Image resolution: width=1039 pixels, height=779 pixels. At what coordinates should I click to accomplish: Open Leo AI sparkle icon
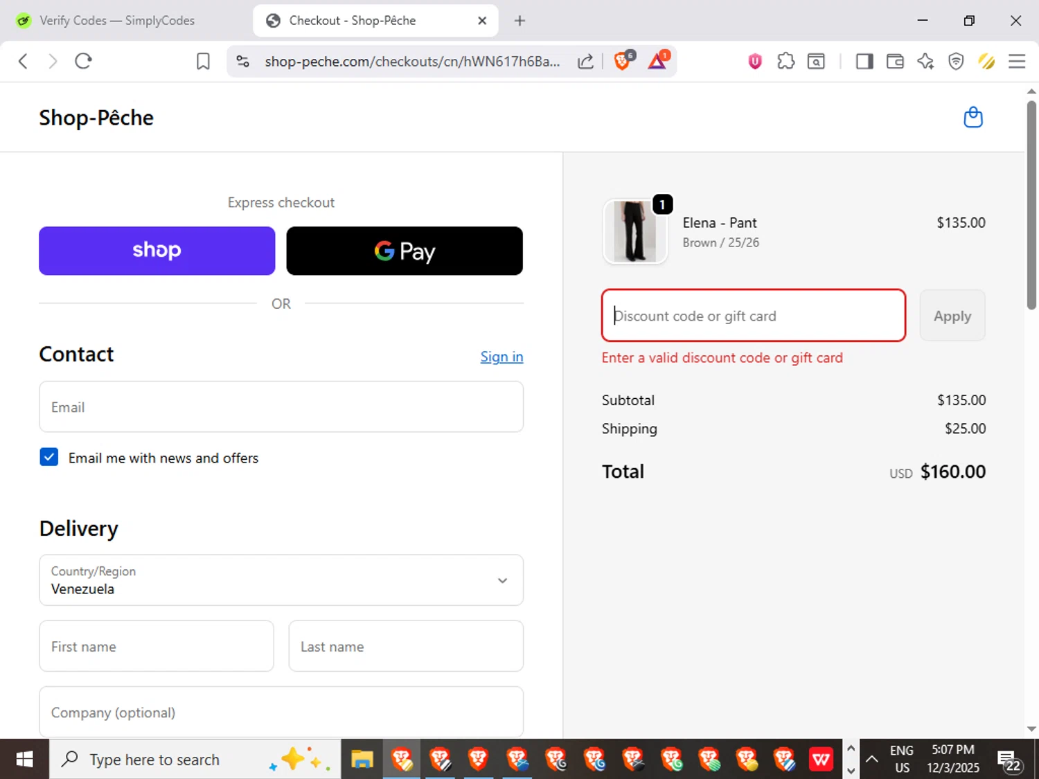click(x=925, y=62)
